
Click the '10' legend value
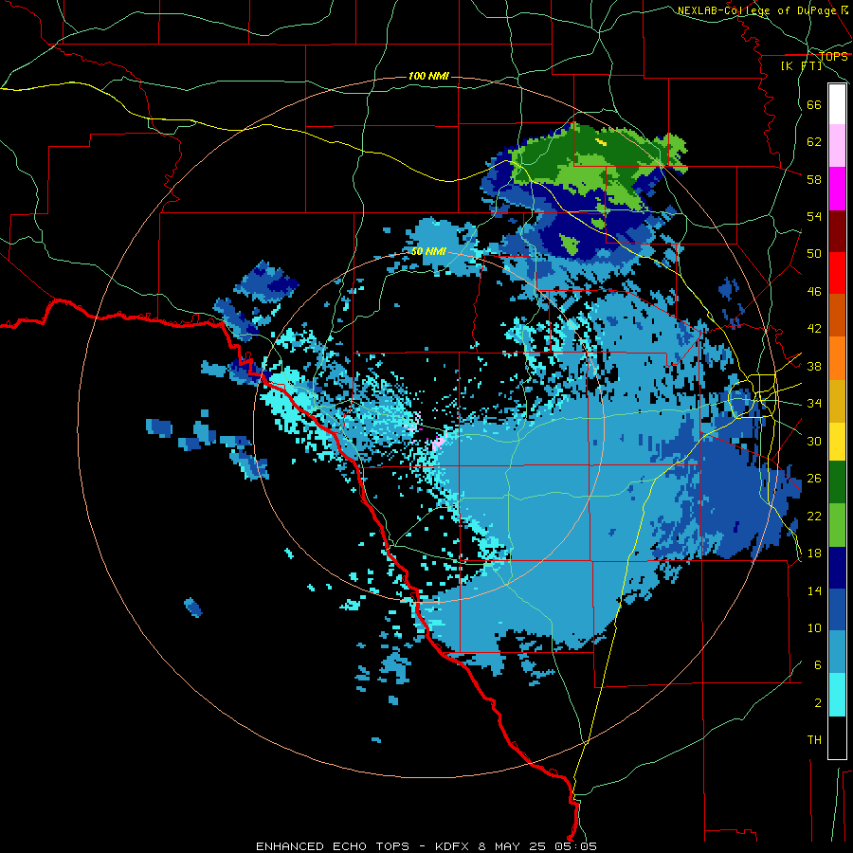[814, 627]
